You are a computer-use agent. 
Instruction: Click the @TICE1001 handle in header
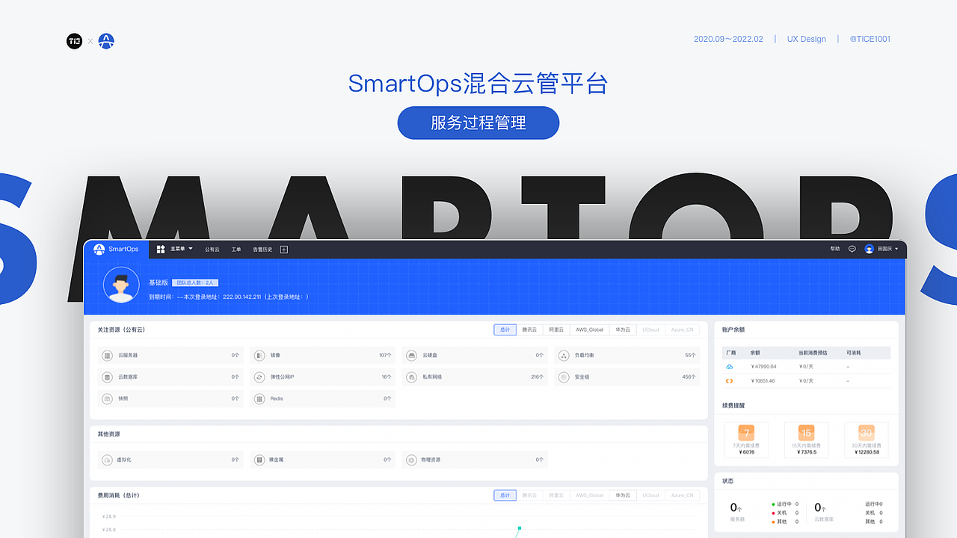coord(870,39)
